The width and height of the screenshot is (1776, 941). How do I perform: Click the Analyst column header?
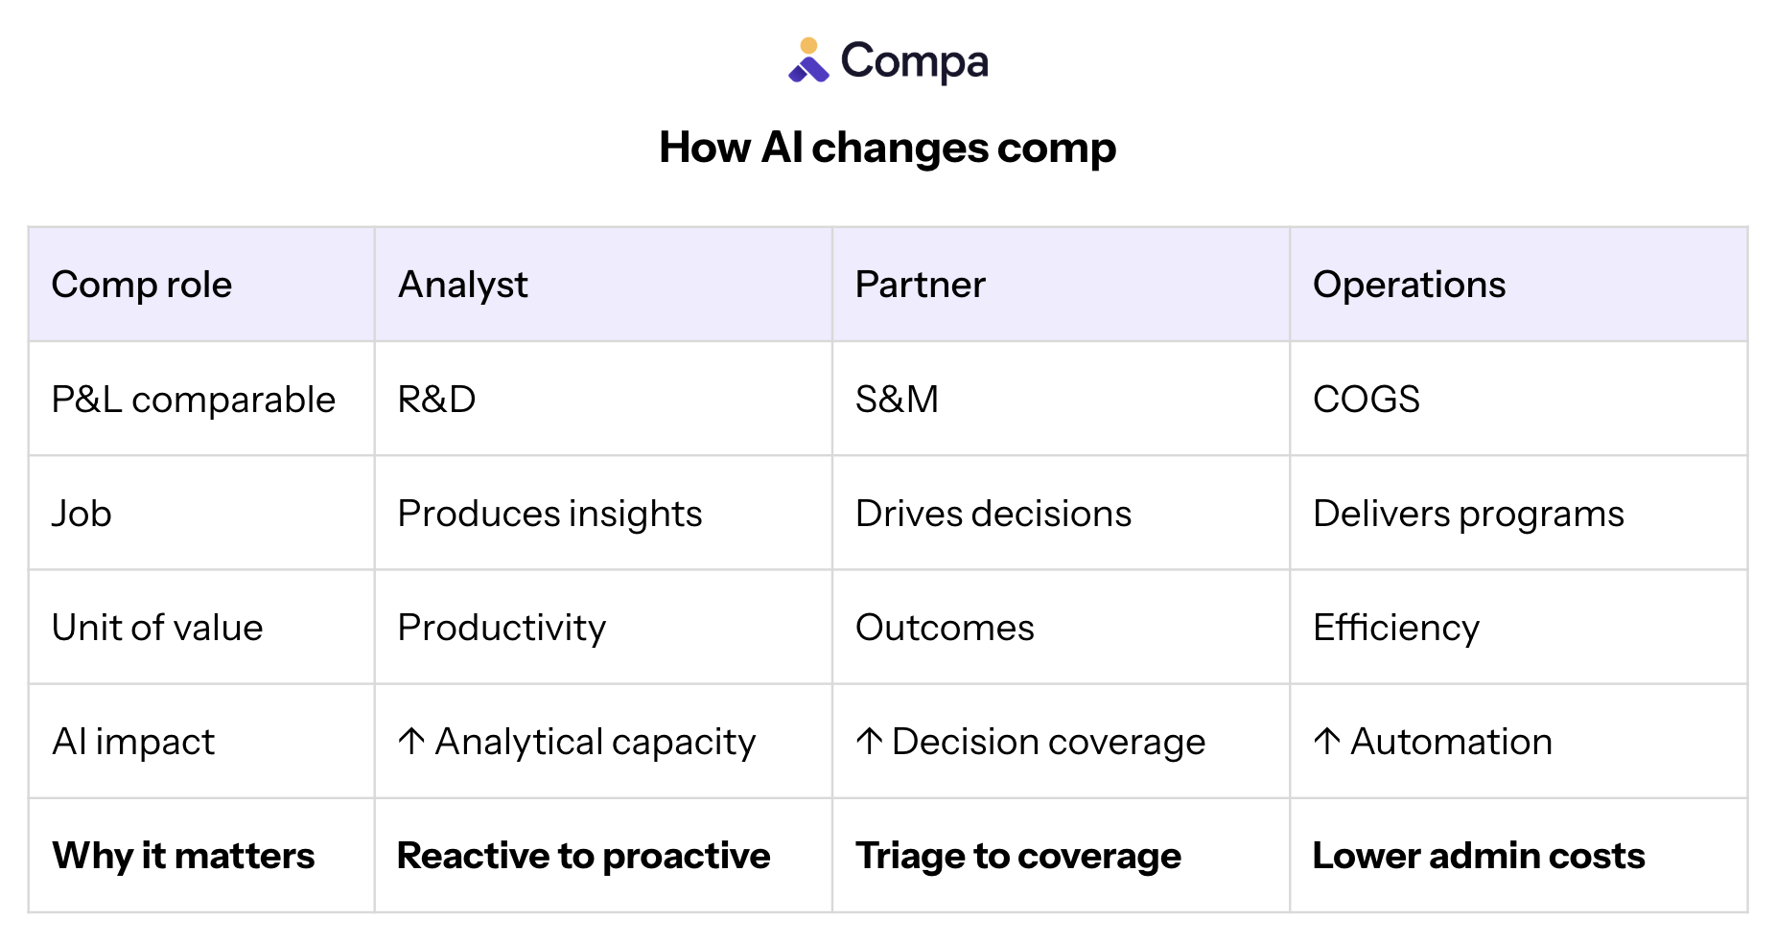[462, 285]
